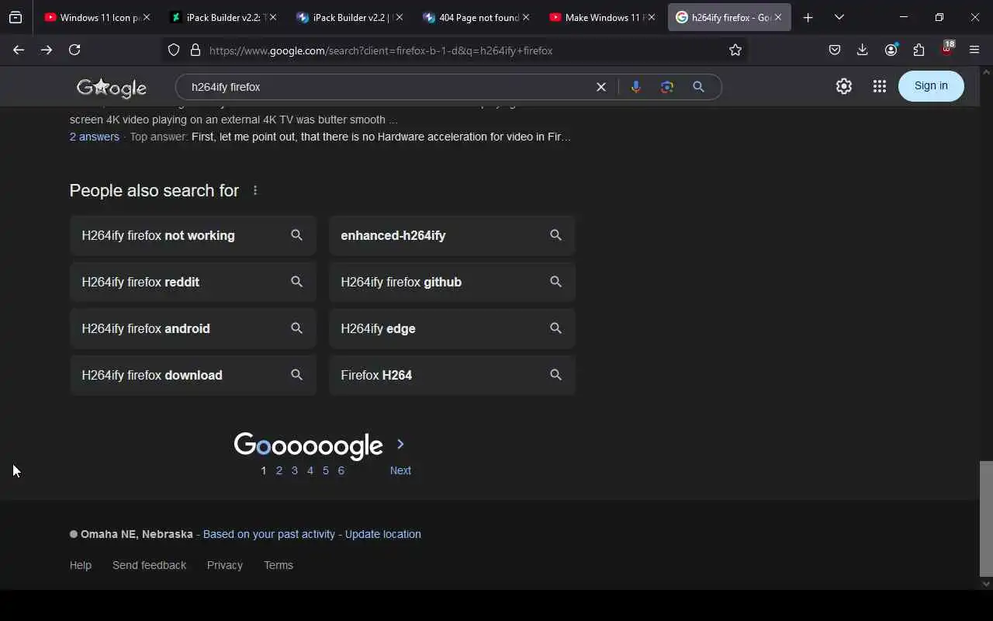Click the page vertical scrollbar thumb
This screenshot has width=993, height=621.
pos(986,518)
